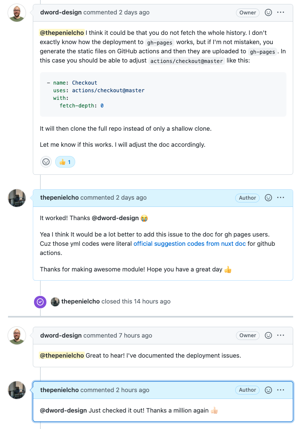Click the purple issue-closed event icon
This screenshot has width=300, height=429.
pyautogui.click(x=40, y=302)
